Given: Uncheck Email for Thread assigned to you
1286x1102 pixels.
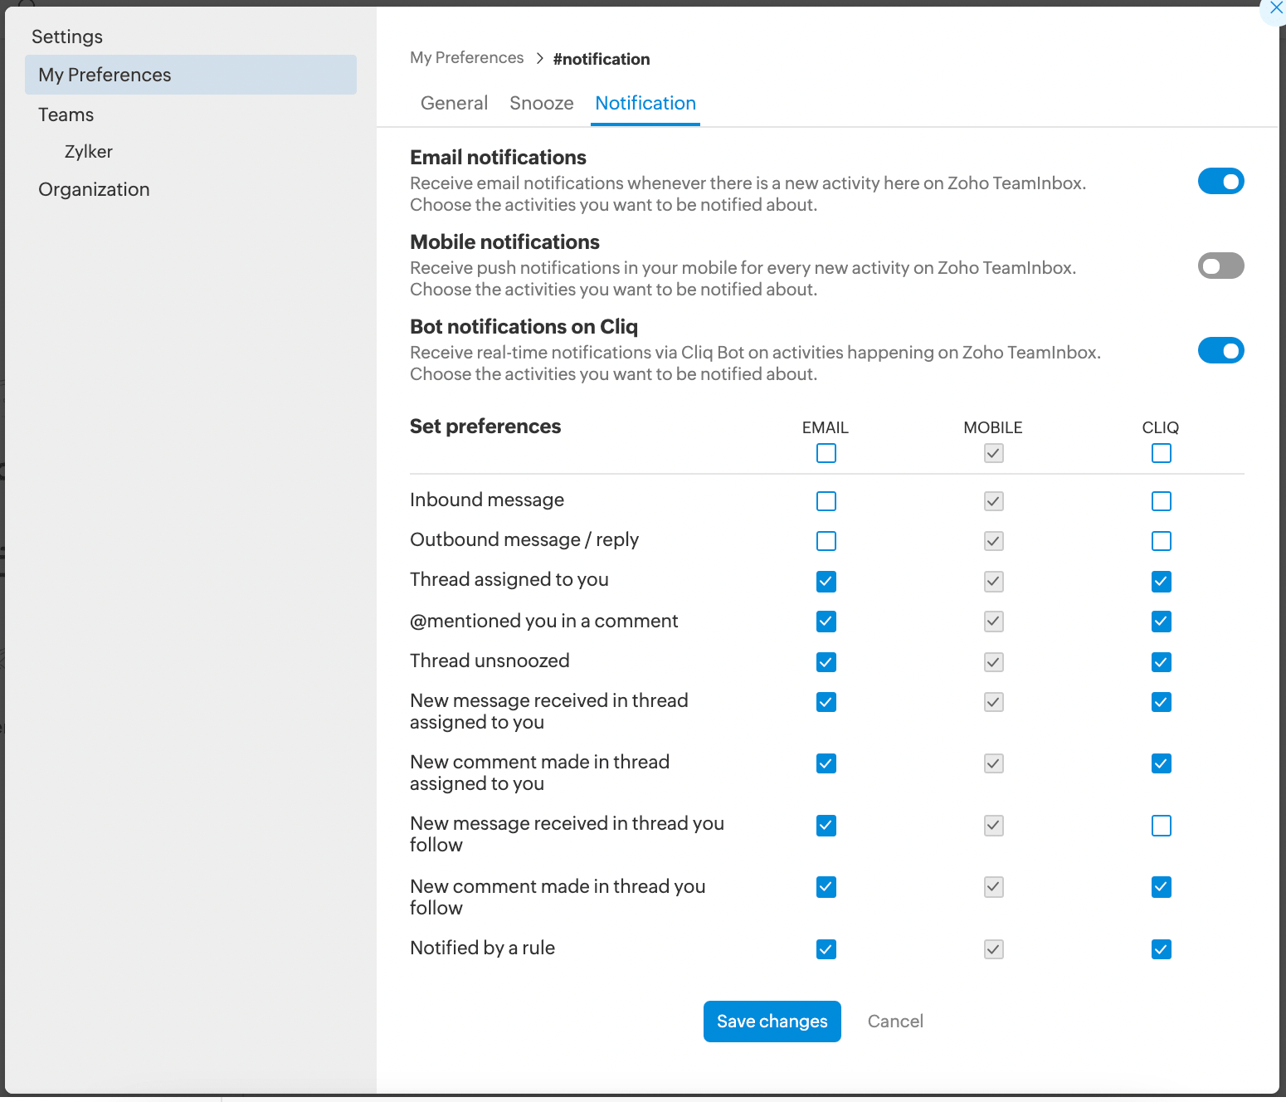Looking at the screenshot, I should coord(826,582).
